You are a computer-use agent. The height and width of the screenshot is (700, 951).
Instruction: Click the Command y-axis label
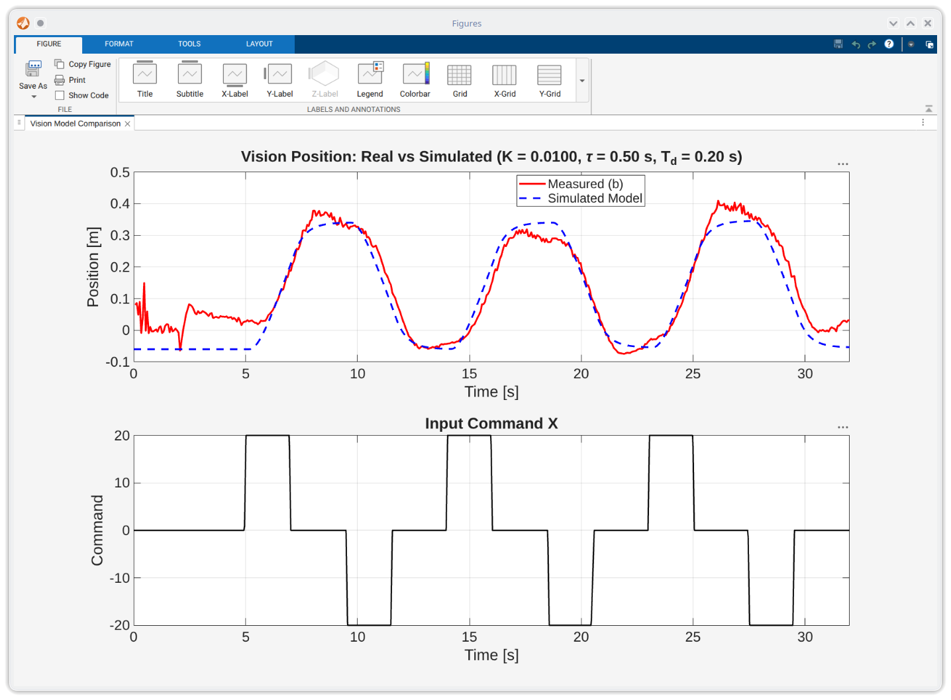point(97,530)
